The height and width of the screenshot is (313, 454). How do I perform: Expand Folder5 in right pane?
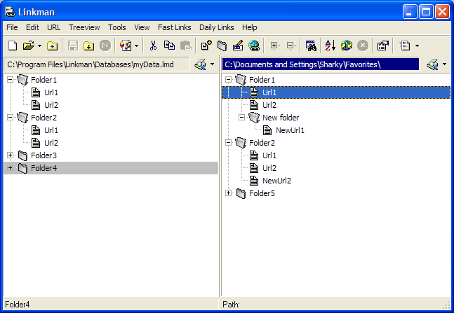click(229, 193)
